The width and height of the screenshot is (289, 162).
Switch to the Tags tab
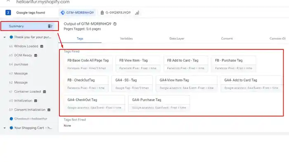(x=80, y=39)
